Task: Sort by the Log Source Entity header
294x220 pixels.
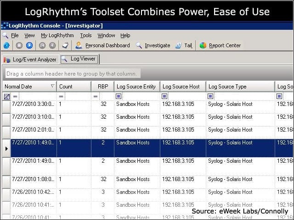Action: pos(137,87)
